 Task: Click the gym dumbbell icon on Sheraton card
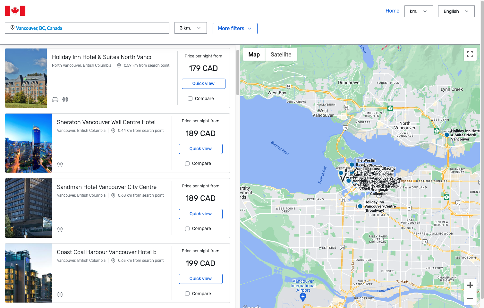[x=60, y=164]
